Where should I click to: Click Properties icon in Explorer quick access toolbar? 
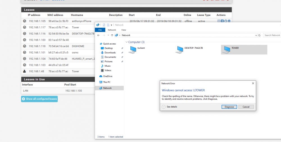(104, 25)
